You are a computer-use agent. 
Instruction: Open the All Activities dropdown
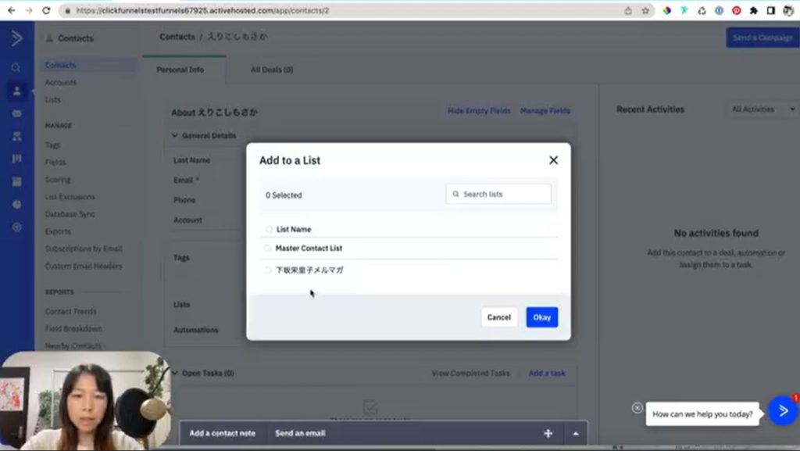762,109
